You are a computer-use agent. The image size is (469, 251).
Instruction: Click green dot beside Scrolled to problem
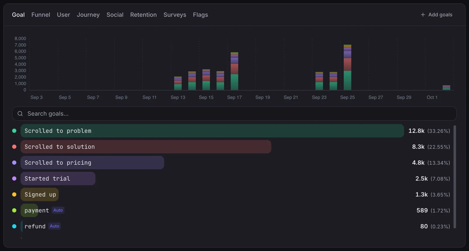14,131
